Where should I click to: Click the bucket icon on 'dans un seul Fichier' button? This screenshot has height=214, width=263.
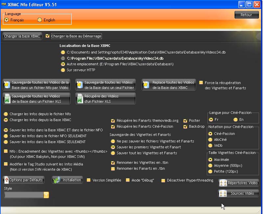click(x=80, y=85)
